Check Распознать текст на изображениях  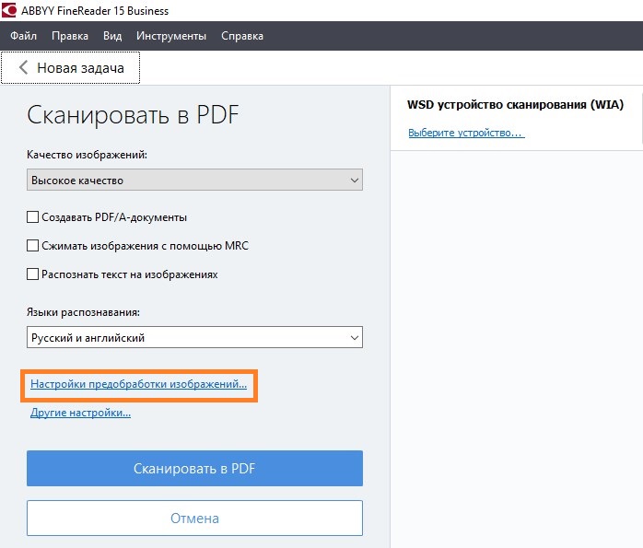click(33, 274)
